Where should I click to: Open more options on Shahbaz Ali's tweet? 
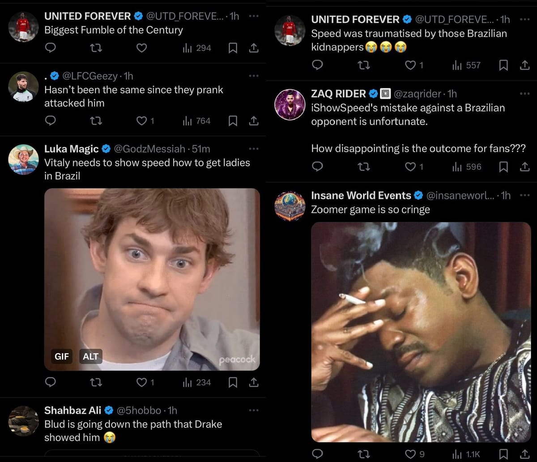pos(254,410)
